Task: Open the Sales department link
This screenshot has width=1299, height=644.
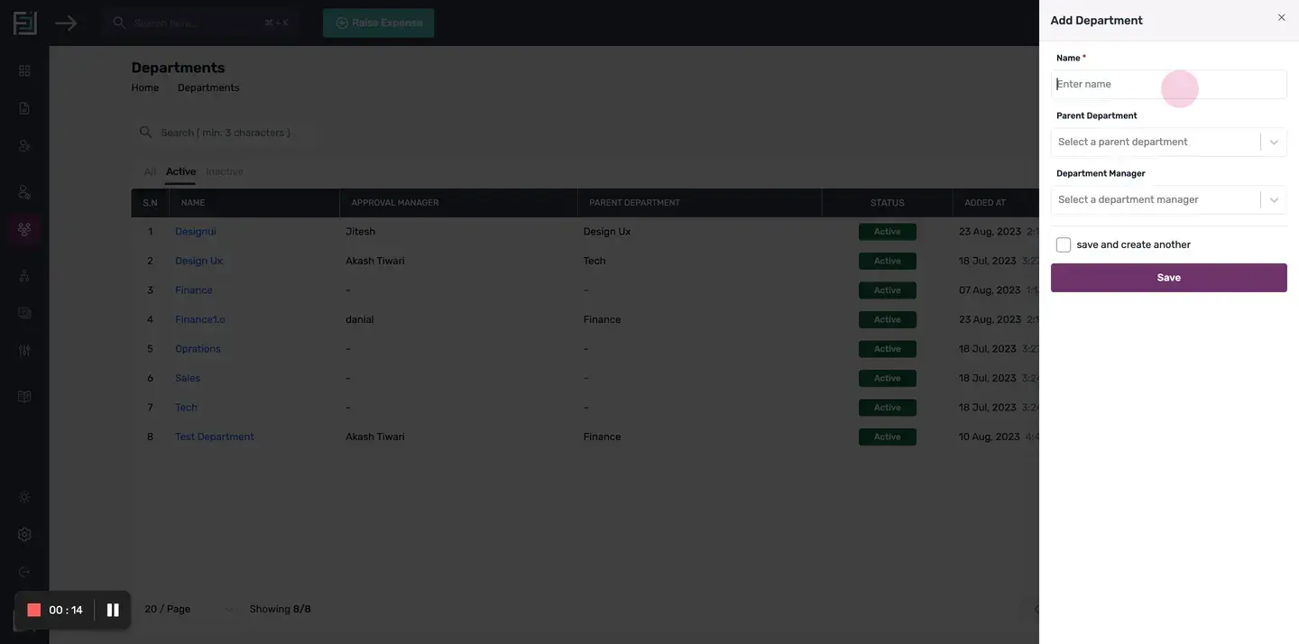Action: point(188,378)
